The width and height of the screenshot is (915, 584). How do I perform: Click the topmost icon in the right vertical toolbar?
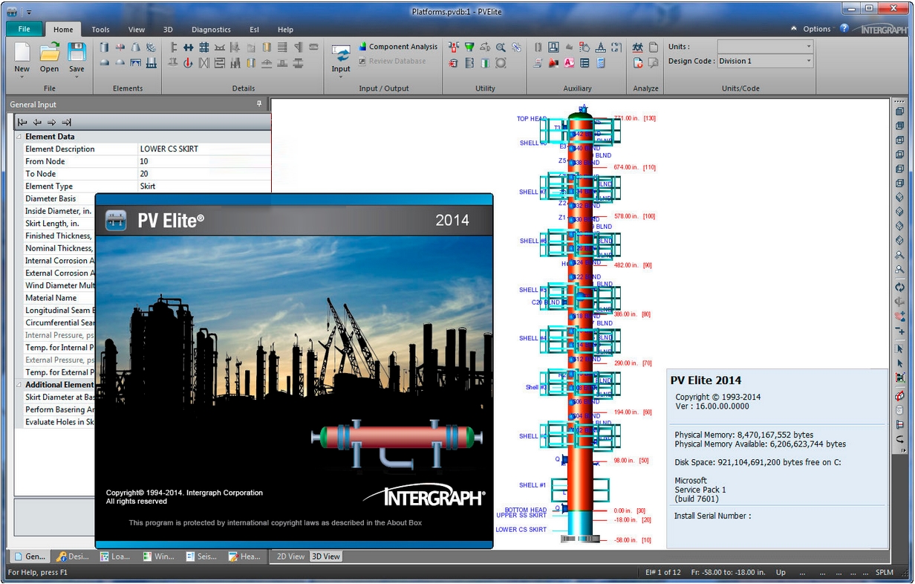pos(899,112)
